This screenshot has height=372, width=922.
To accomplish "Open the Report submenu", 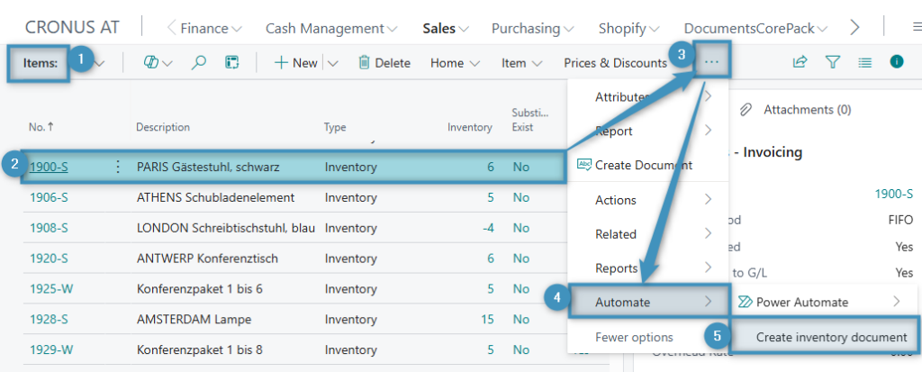I will click(x=648, y=131).
